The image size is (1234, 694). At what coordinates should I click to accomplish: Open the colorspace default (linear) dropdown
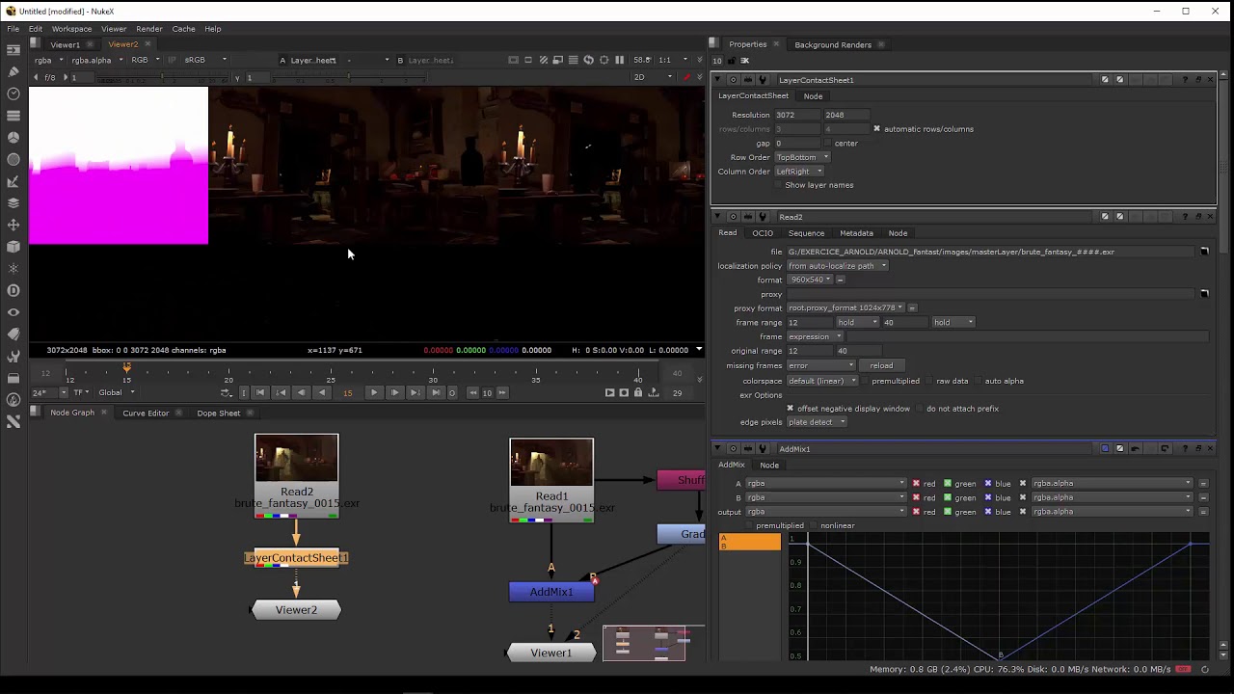pyautogui.click(x=822, y=381)
